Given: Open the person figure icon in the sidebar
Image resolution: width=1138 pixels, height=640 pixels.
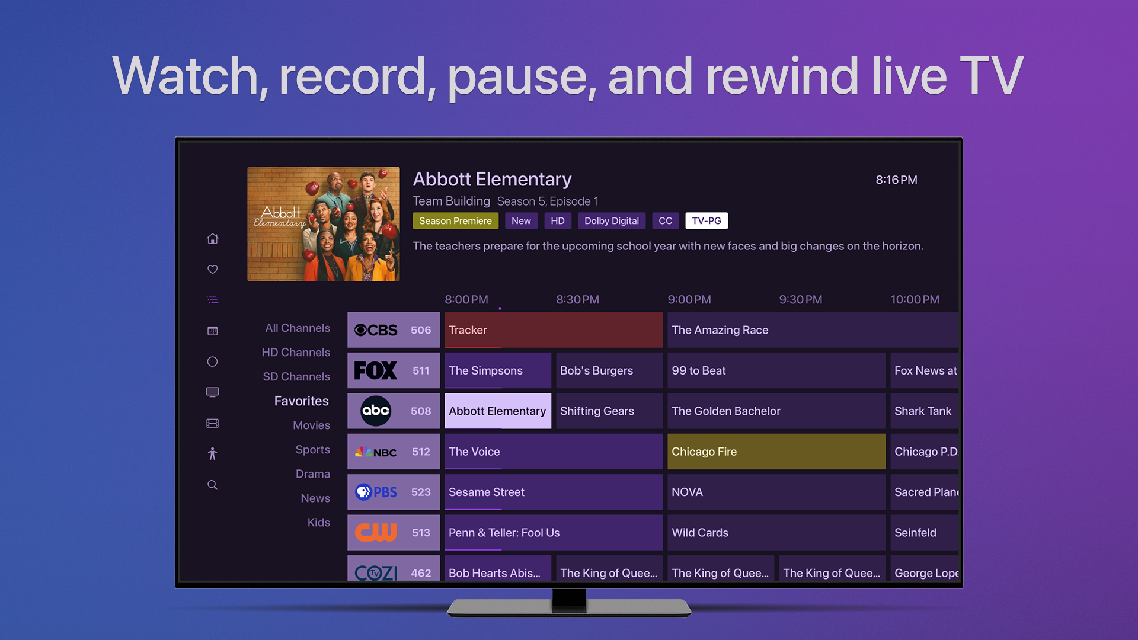Looking at the screenshot, I should click(212, 454).
